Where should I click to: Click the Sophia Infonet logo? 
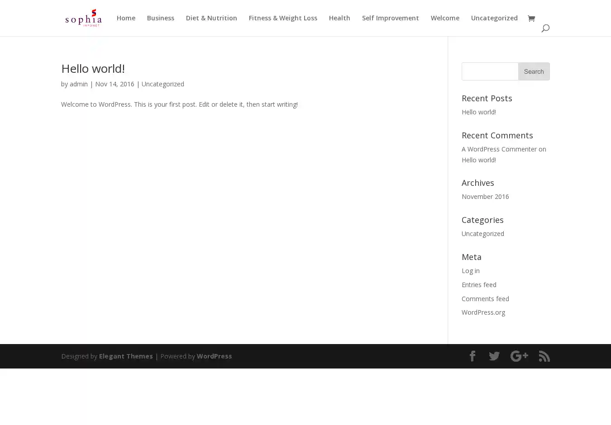pyautogui.click(x=84, y=18)
